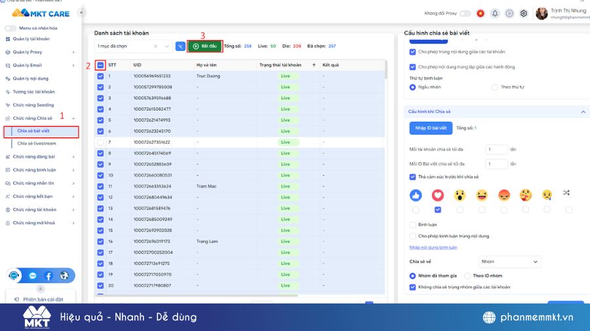Toggle the Không đổi Proxy switch
The height and width of the screenshot is (331, 590).
coord(465,14)
